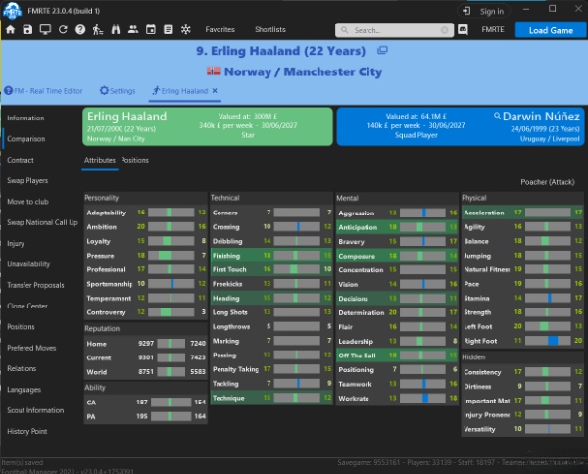The height and width of the screenshot is (474, 588).
Task: Open the Shortlists menu
Action: point(270,29)
